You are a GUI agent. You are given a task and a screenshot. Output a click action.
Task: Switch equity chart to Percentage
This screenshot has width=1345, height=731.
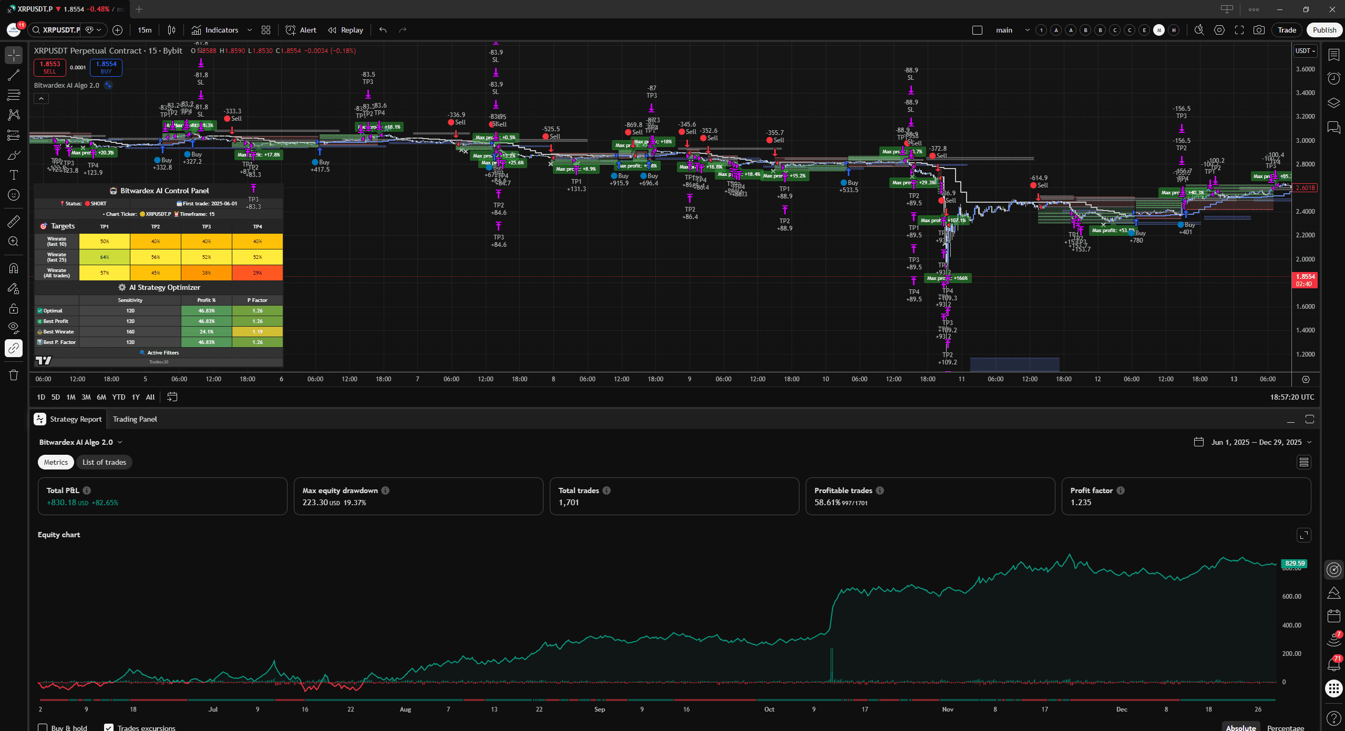[1285, 727]
